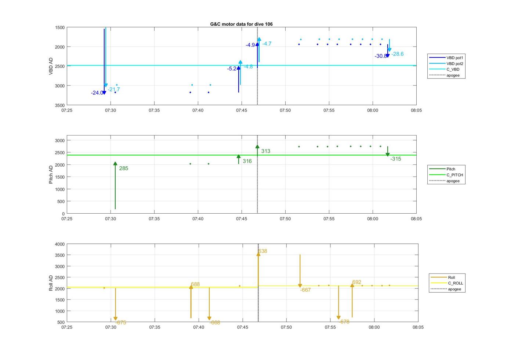The height and width of the screenshot is (362, 514).
Task: Click the '-21.7' VBD data label
Action: pos(114,90)
